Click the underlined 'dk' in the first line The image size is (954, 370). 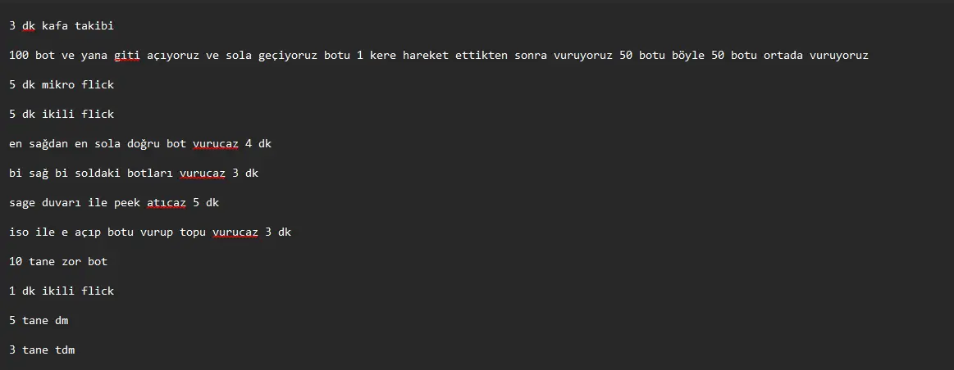(x=29, y=26)
